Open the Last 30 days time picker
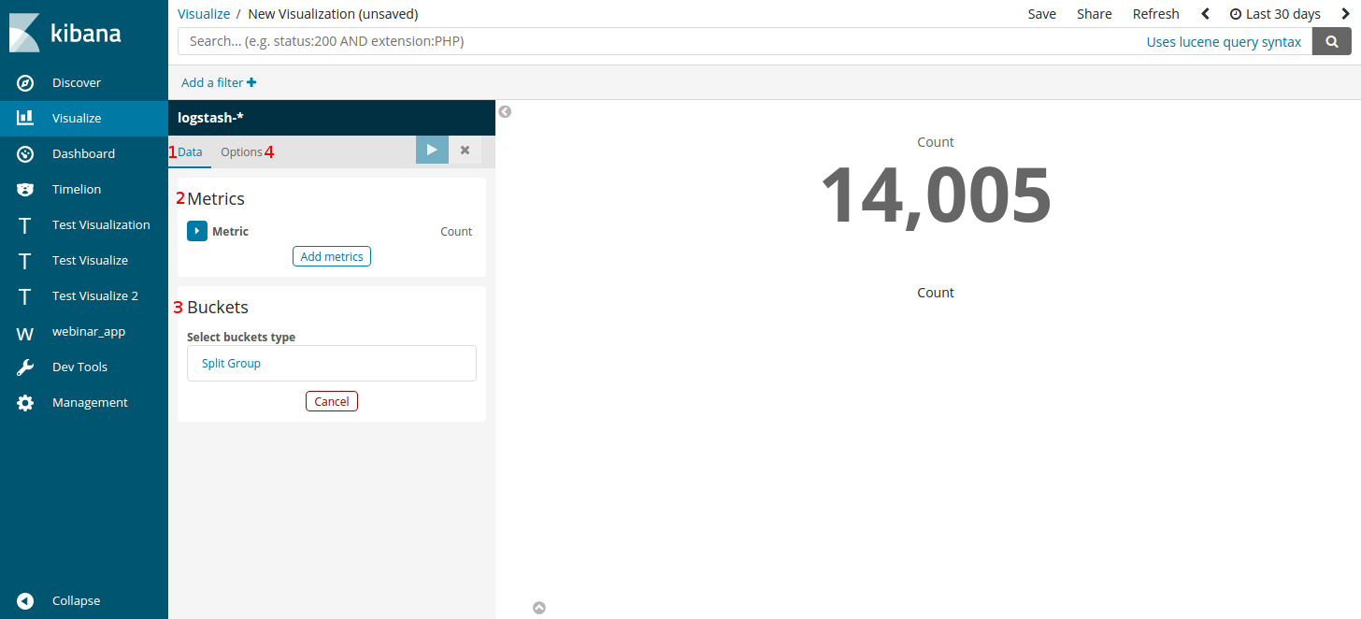 click(x=1274, y=14)
